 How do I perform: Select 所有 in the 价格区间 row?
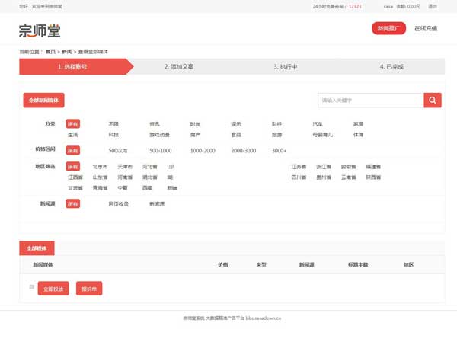point(73,150)
